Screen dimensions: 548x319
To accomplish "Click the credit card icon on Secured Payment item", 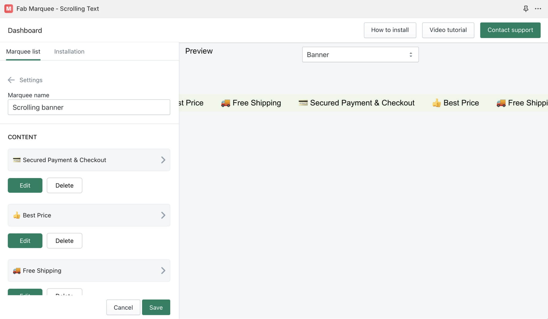I will (x=17, y=160).
